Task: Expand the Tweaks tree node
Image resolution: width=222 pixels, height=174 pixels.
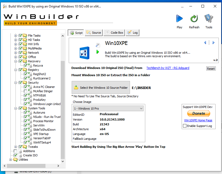Action: [x=16, y=147]
